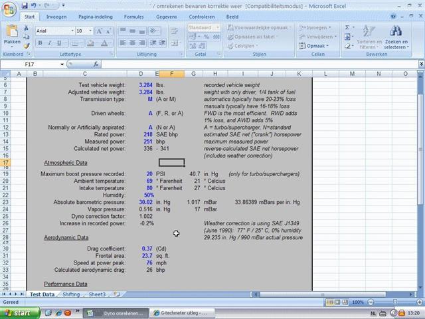Viewport: 425px width, 319px height.
Task: Open the Name Box dropdown arrow
Action: click(x=62, y=64)
